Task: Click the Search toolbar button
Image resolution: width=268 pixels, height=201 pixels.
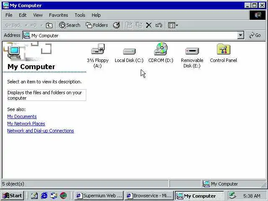Action: [x=70, y=25]
